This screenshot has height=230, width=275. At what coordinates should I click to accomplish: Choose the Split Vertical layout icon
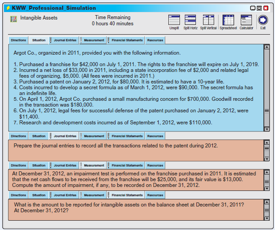click(x=208, y=20)
